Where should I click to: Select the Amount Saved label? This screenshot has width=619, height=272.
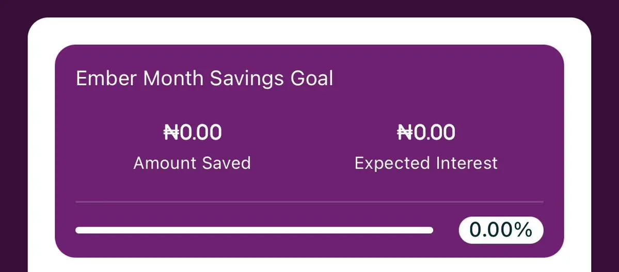(192, 163)
